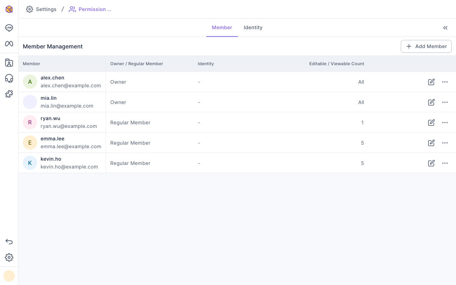This screenshot has height=285, width=456.
Task: Click the emma.lee avatar
Action: pyautogui.click(x=30, y=143)
